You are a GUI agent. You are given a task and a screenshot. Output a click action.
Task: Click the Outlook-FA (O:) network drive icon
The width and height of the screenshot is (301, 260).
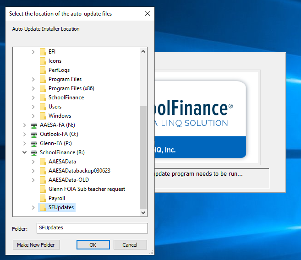pyautogui.click(x=34, y=135)
